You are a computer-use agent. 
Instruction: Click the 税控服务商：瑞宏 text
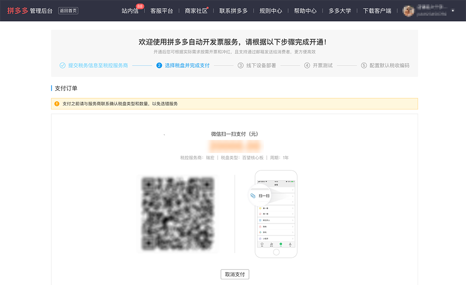[x=197, y=158]
